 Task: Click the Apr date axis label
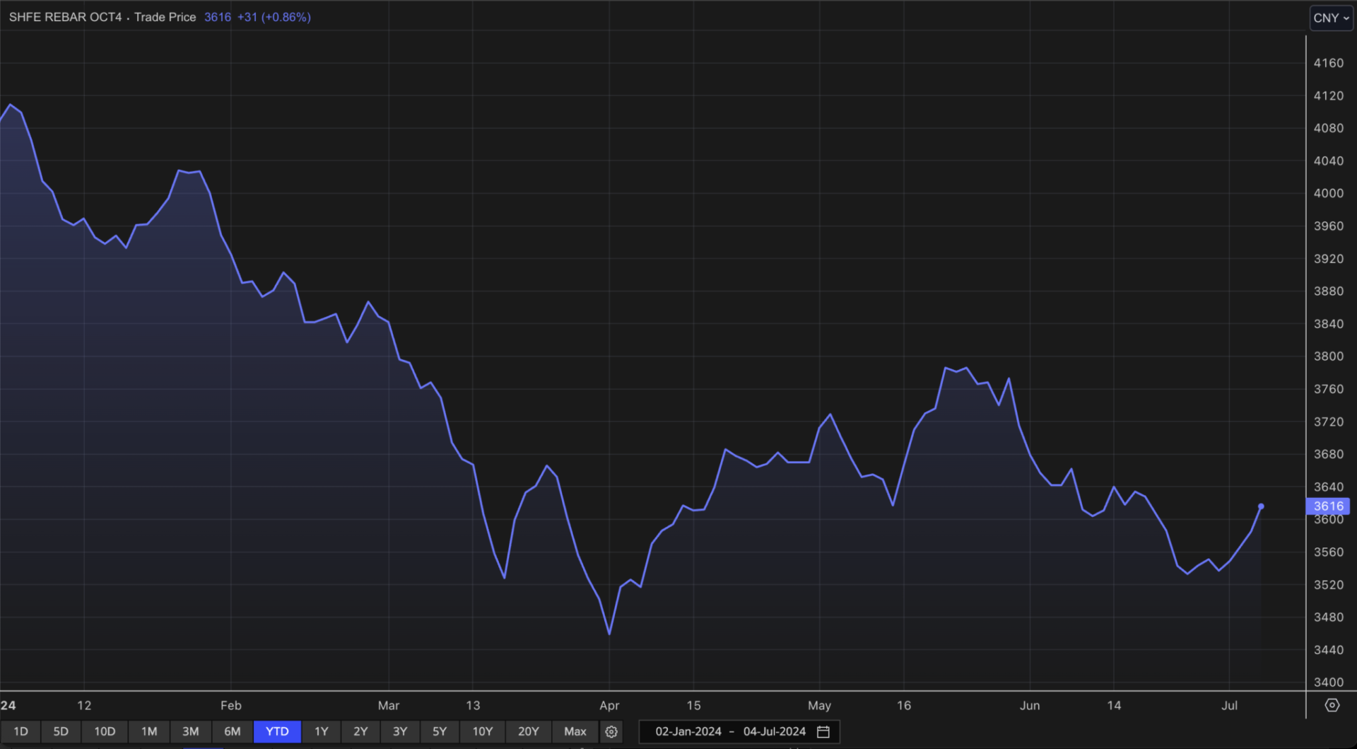[x=609, y=705]
